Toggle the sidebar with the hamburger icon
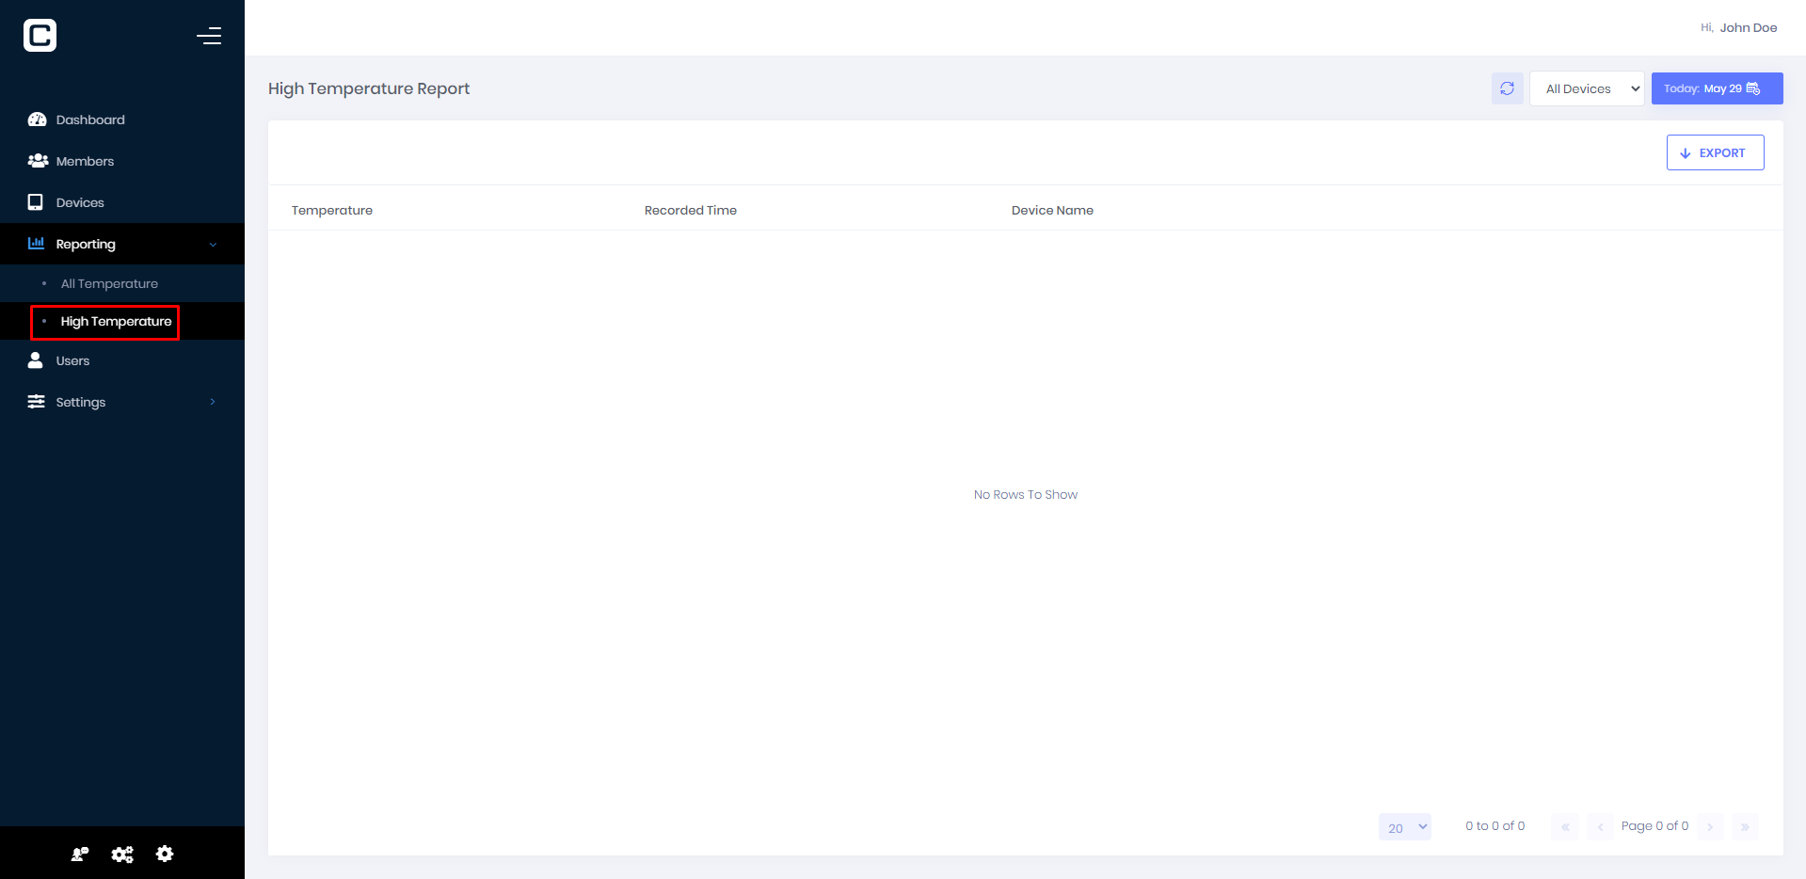1806x879 pixels. click(x=209, y=35)
